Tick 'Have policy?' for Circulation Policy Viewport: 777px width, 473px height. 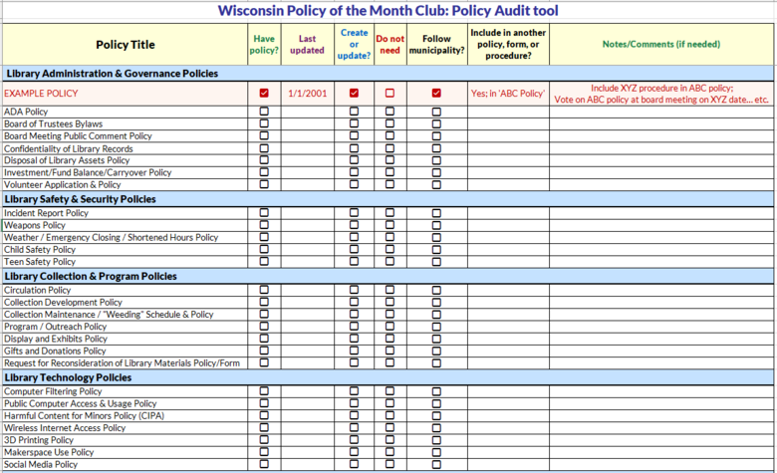tap(264, 290)
